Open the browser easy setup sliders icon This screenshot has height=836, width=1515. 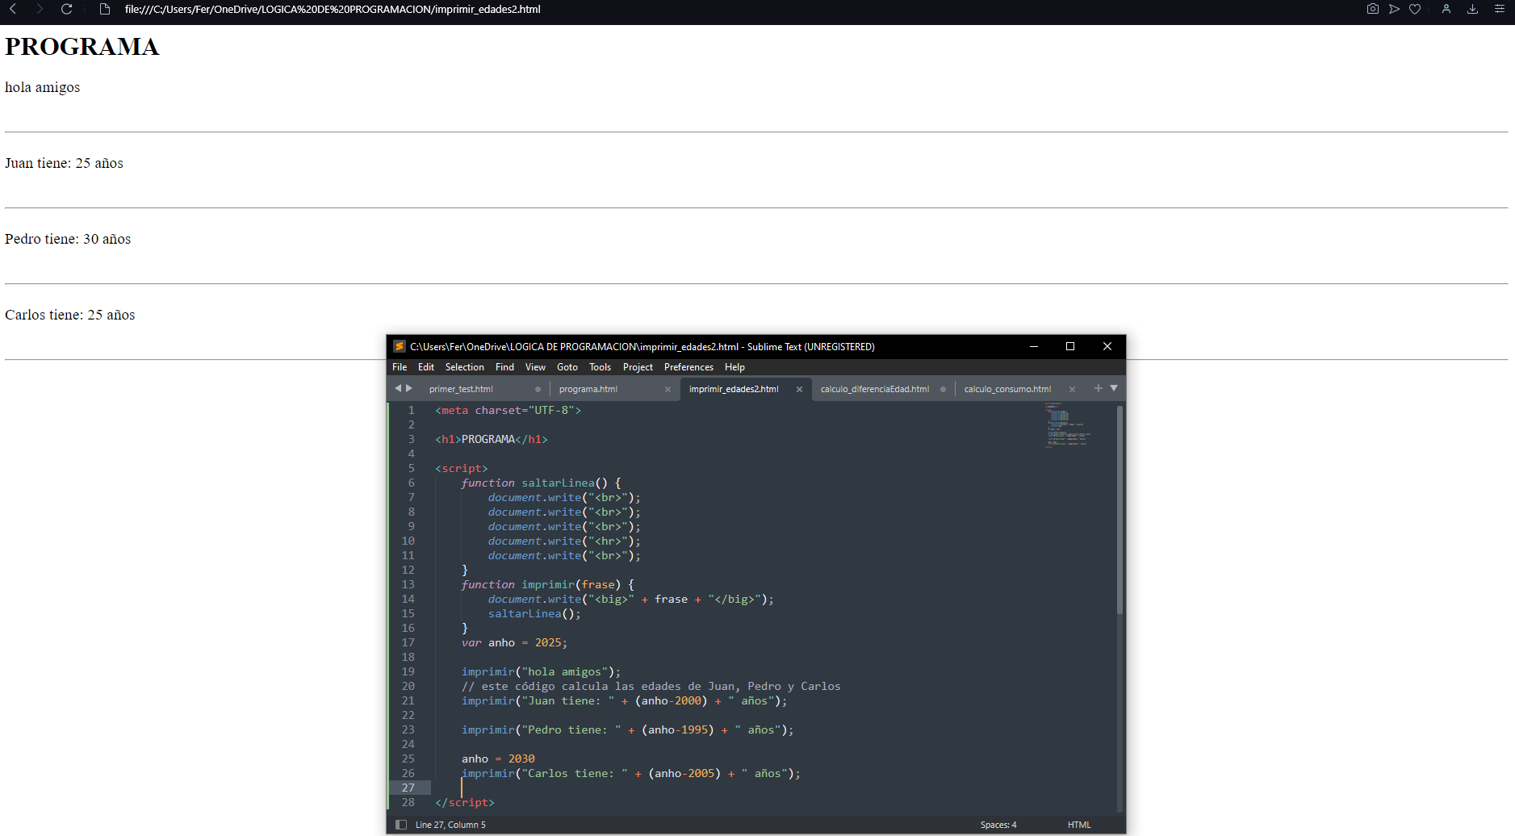coord(1500,9)
